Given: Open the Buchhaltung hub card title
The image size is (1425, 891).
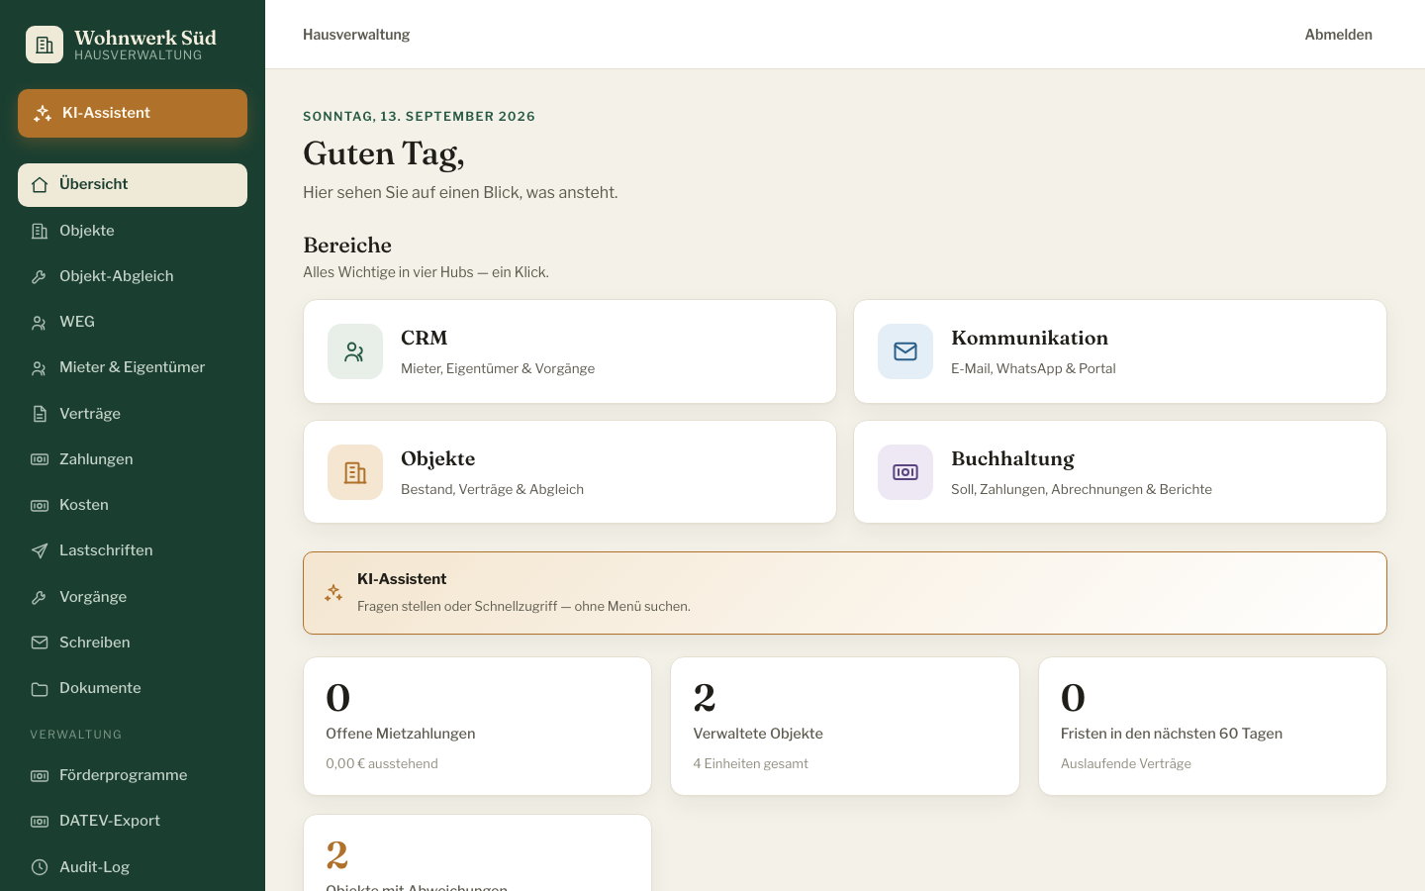Looking at the screenshot, I should (1012, 458).
